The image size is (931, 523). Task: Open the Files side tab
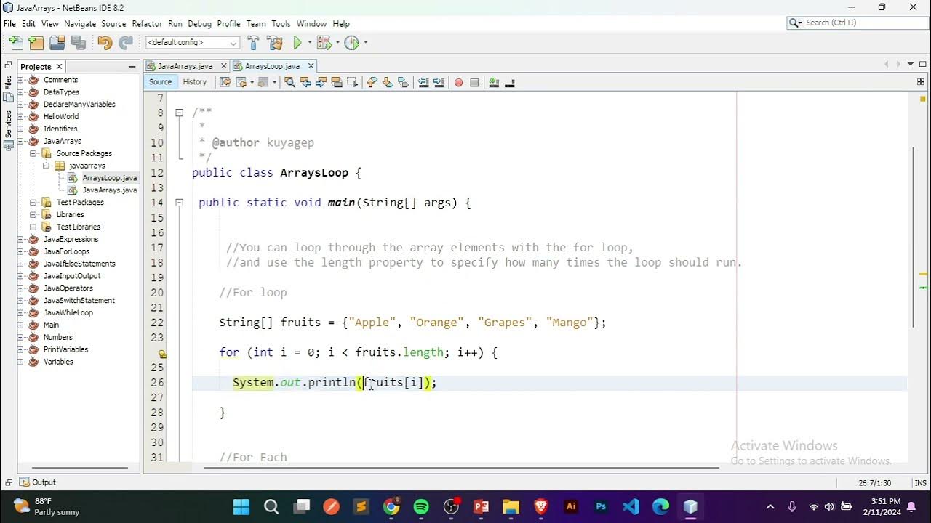pos(8,87)
